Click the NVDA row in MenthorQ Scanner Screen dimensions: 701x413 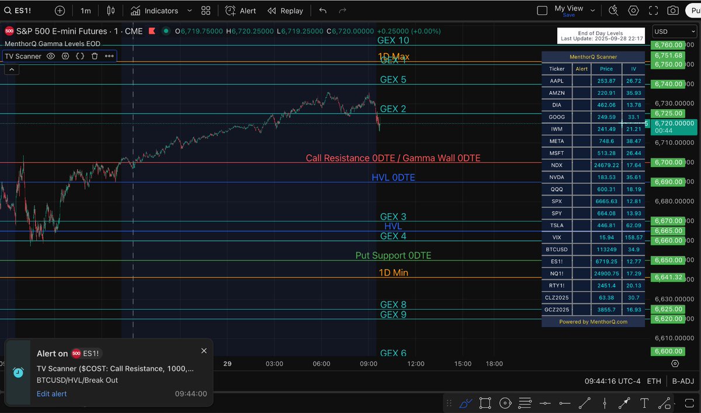click(593, 177)
